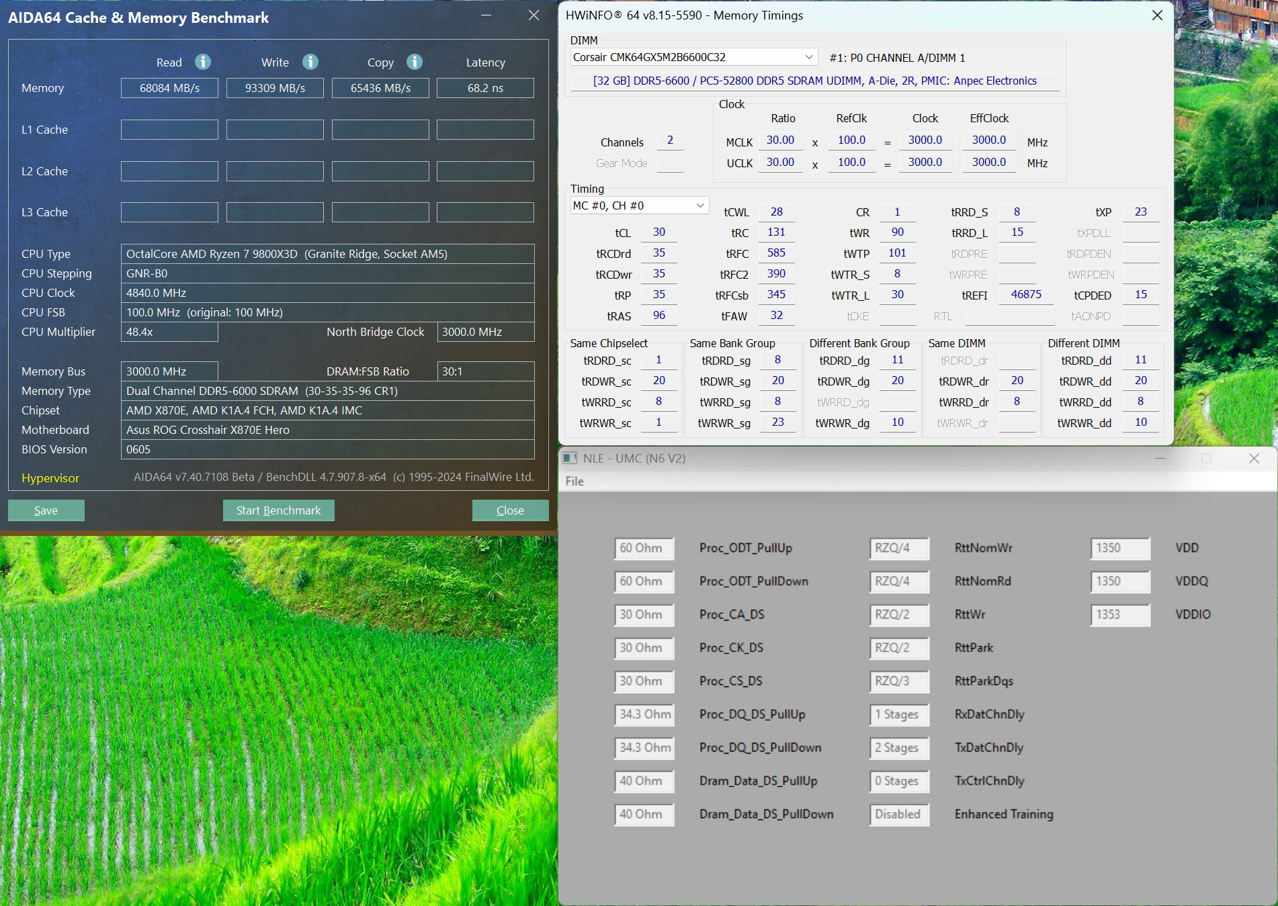Click the empty L3 Cache Latency field
The width and height of the screenshot is (1278, 906).
[x=485, y=212]
